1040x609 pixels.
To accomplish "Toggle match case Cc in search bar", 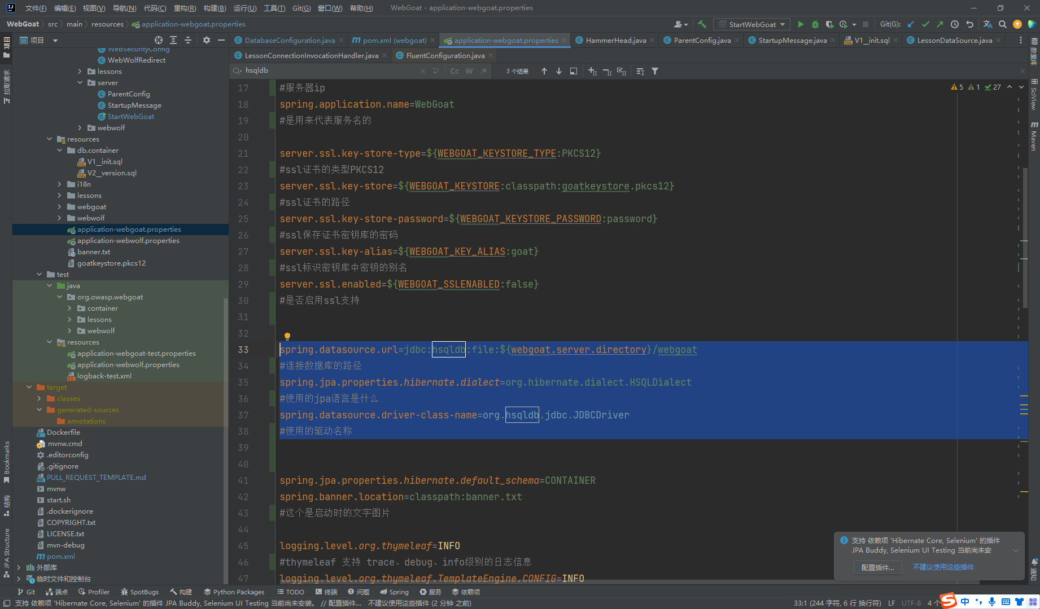I will 455,71.
